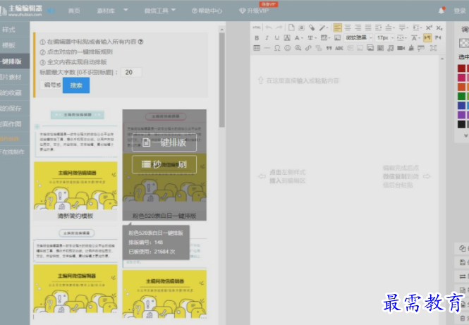
Task: Click 秒刷 overlay button on template
Action: click(164, 164)
